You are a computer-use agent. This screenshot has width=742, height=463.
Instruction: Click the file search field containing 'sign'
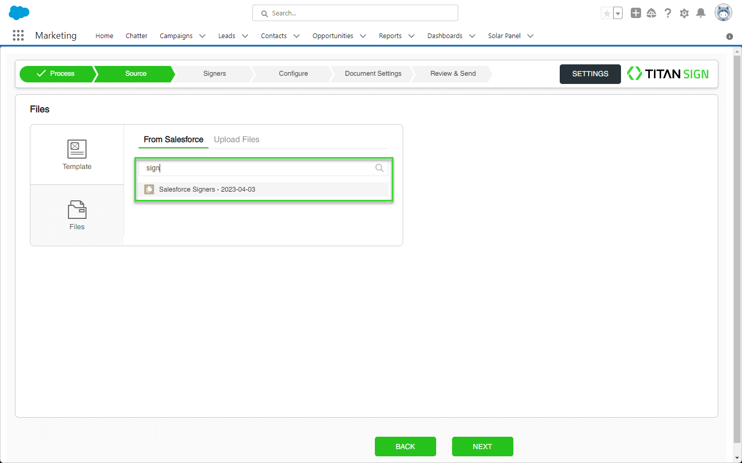coord(263,168)
